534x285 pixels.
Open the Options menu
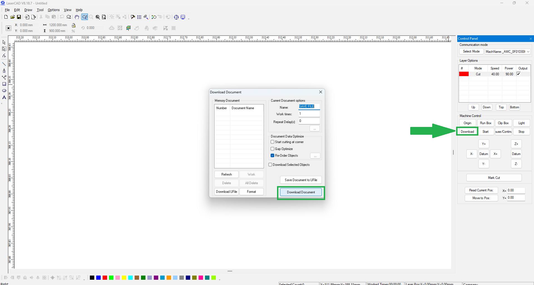pos(53,10)
